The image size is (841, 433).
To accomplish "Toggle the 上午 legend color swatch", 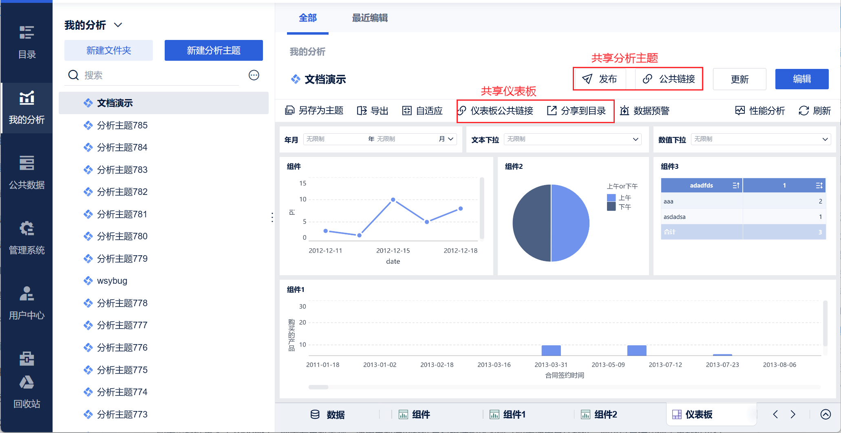I will 611,198.
